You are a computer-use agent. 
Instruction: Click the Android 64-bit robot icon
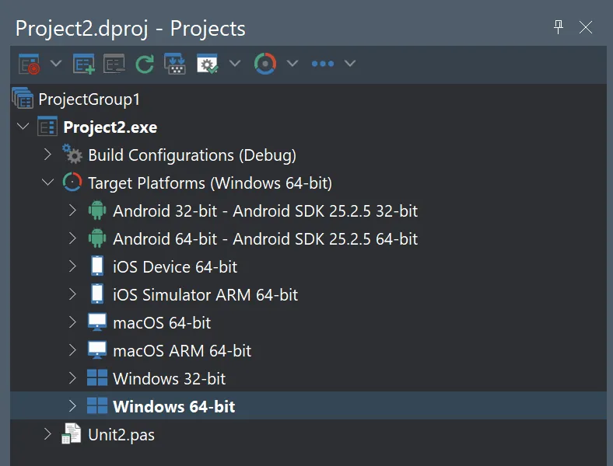(x=97, y=238)
